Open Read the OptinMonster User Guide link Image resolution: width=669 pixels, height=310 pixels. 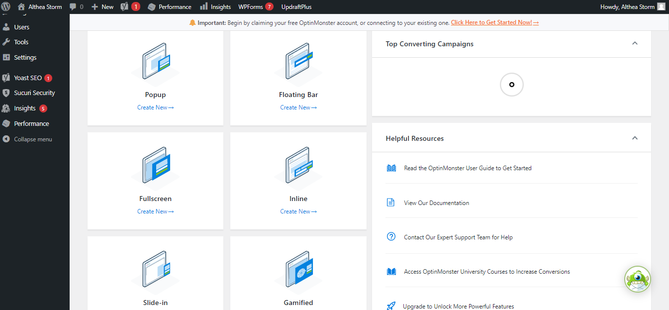[468, 168]
